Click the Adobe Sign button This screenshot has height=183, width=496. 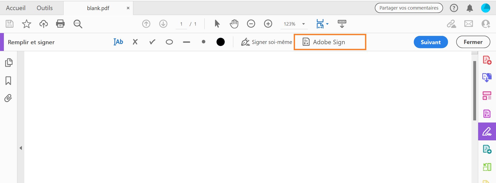330,42
